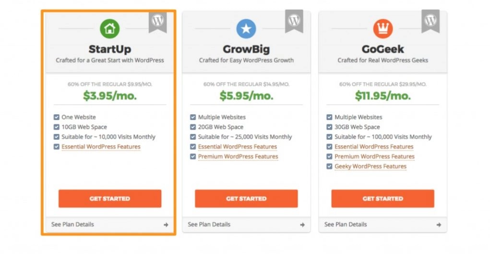
Task: Open Geeky WordPress Features link
Action: (x=370, y=167)
